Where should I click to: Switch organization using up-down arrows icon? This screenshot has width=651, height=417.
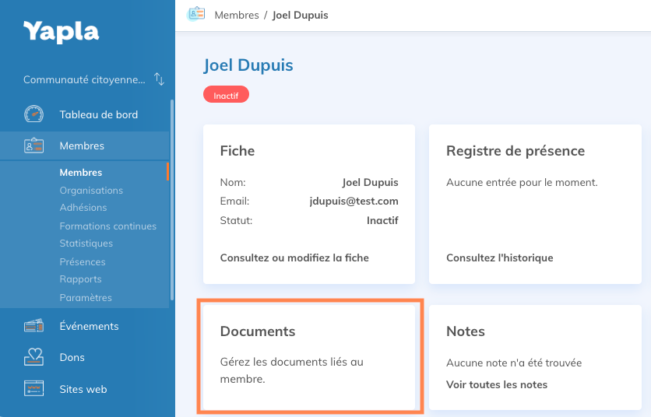pos(159,79)
